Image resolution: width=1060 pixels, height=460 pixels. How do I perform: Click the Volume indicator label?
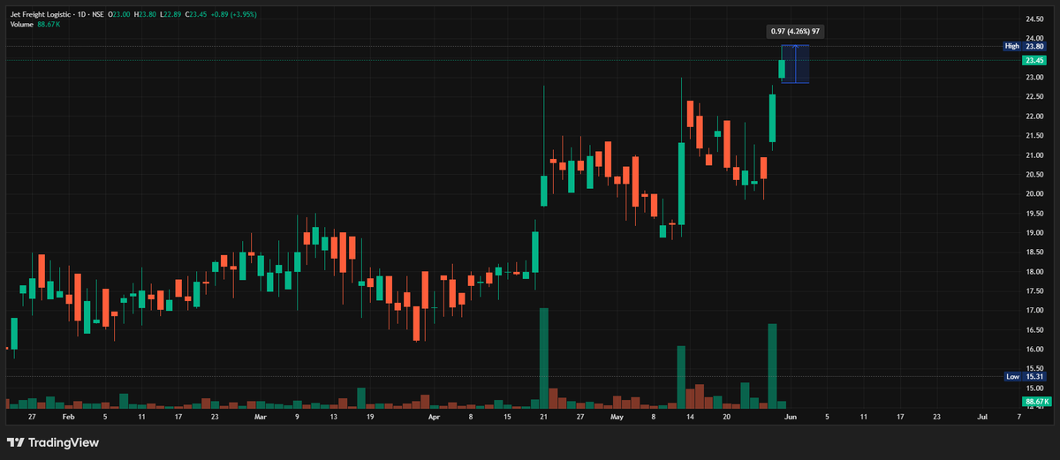(22, 24)
